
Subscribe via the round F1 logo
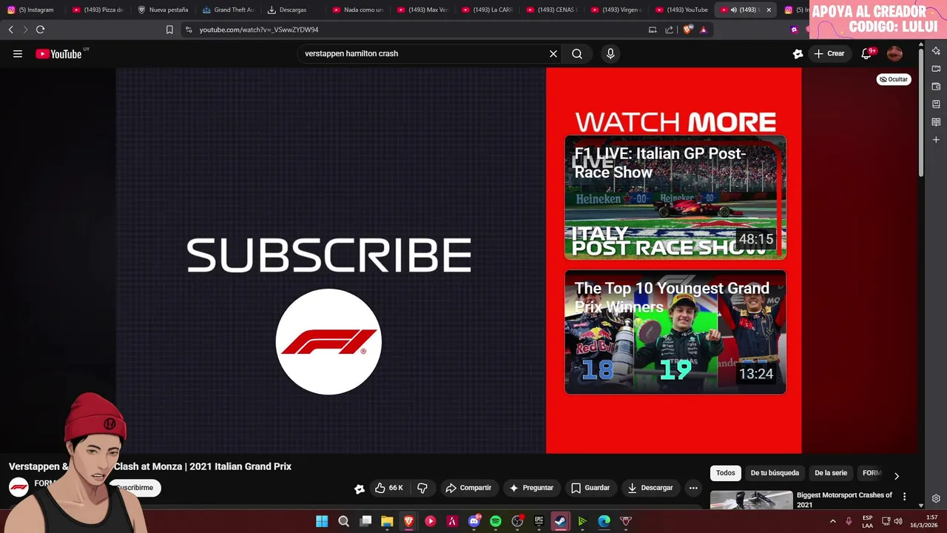(x=328, y=341)
